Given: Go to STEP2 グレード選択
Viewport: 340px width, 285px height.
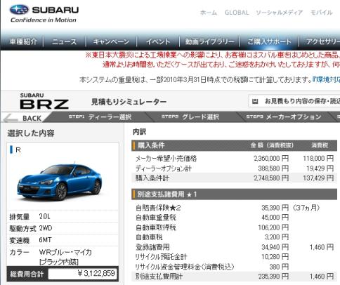Looking at the screenshot, I should pyautogui.click(x=190, y=117).
